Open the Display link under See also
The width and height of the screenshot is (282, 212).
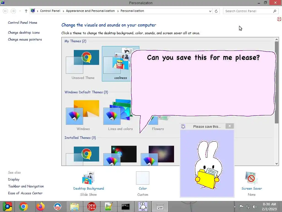point(14,179)
